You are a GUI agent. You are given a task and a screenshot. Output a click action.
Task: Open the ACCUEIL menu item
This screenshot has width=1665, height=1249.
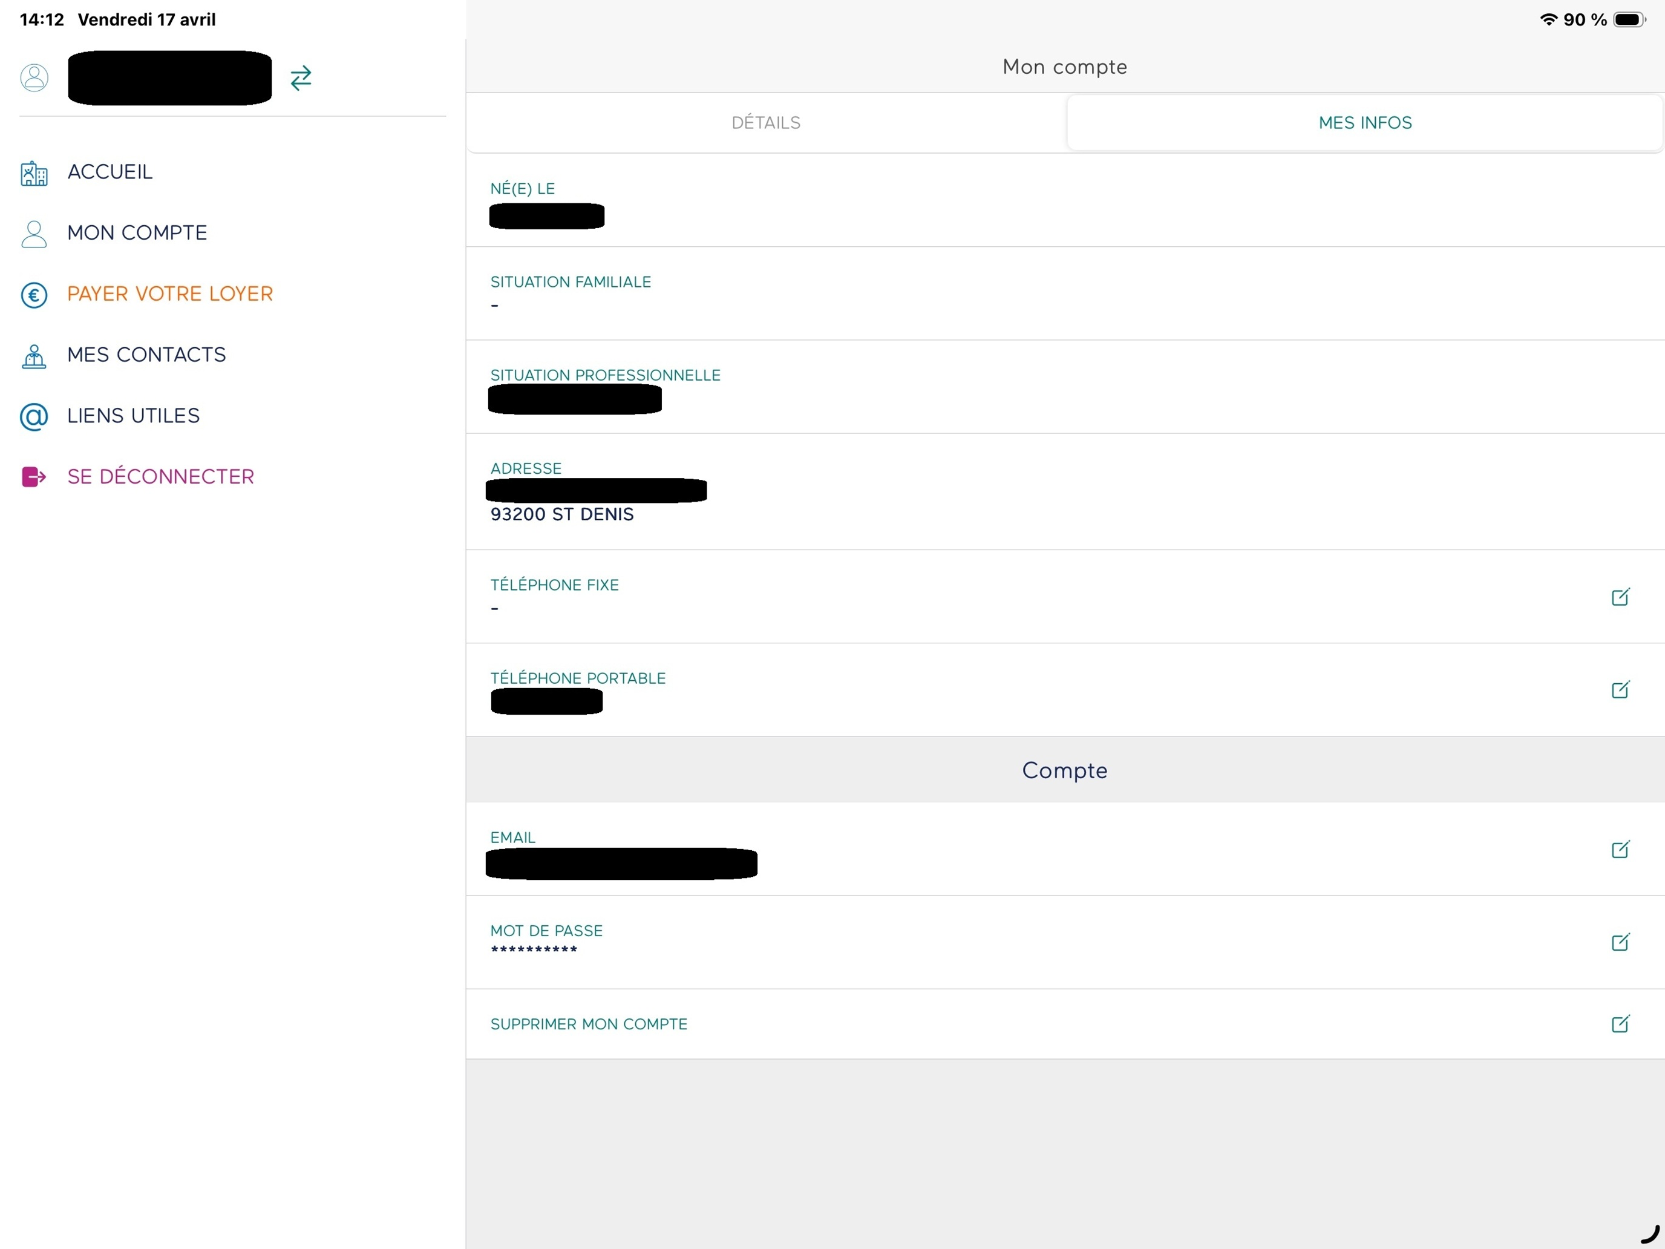point(110,172)
